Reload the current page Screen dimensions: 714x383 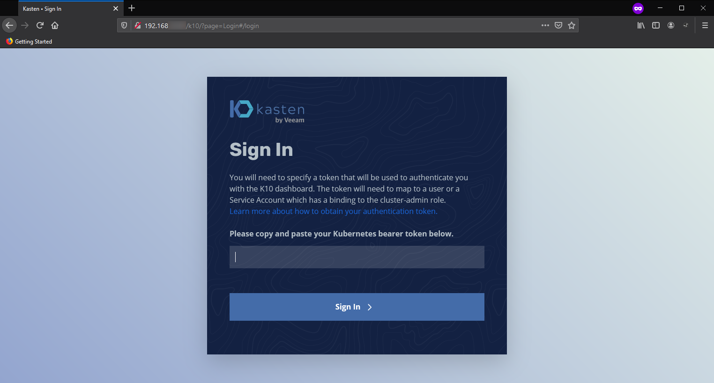click(40, 25)
